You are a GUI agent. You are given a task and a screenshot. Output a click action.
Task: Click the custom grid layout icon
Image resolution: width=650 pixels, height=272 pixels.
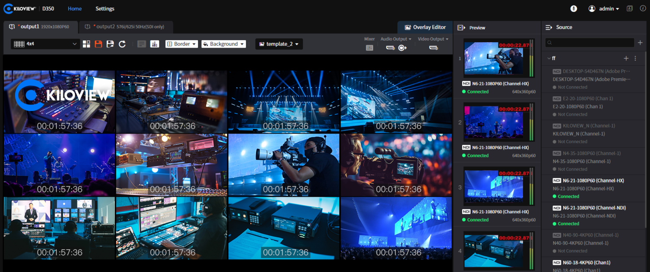click(86, 44)
